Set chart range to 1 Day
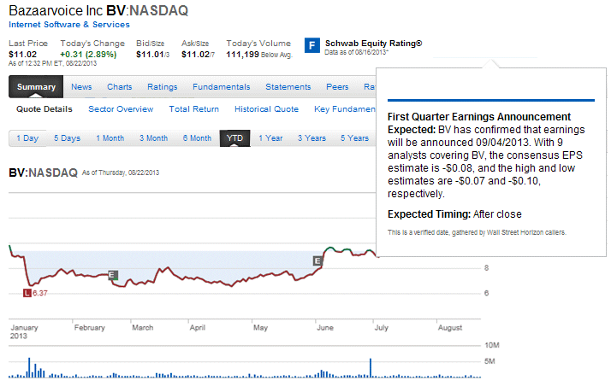The width and height of the screenshot is (611, 386). [x=27, y=138]
